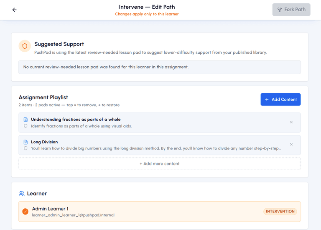Image resolution: width=321 pixels, height=230 pixels.
Task: Select the Admin Learner 1 name
Action: point(50,209)
